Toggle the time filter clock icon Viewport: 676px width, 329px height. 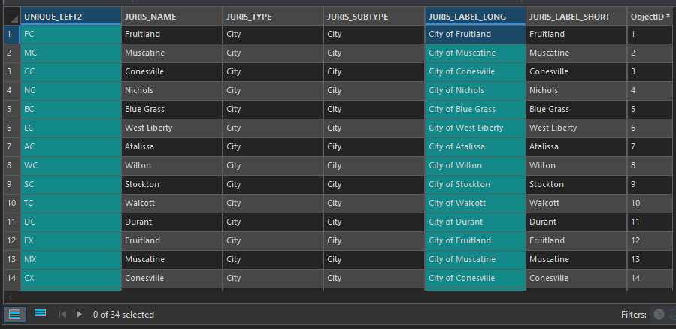click(x=659, y=315)
